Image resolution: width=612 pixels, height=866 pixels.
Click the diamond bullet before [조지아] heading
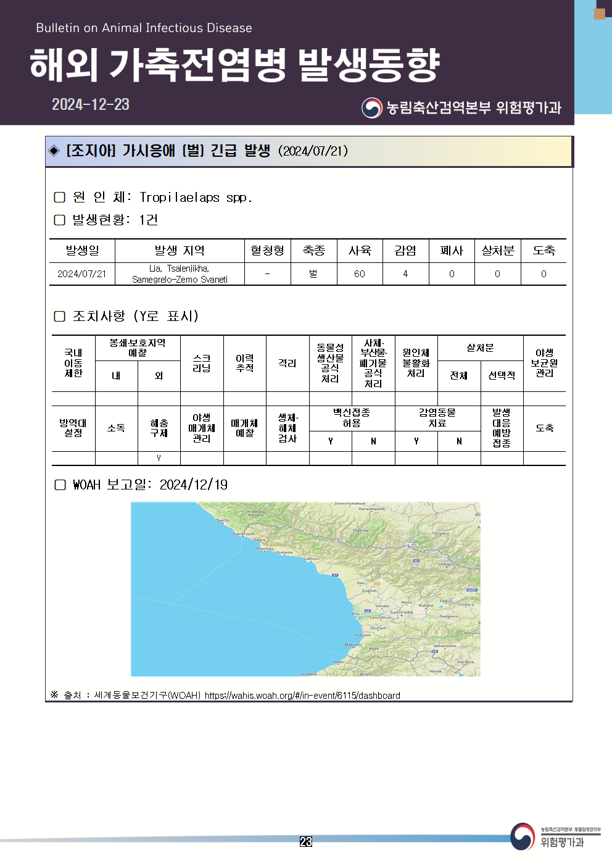coord(54,151)
